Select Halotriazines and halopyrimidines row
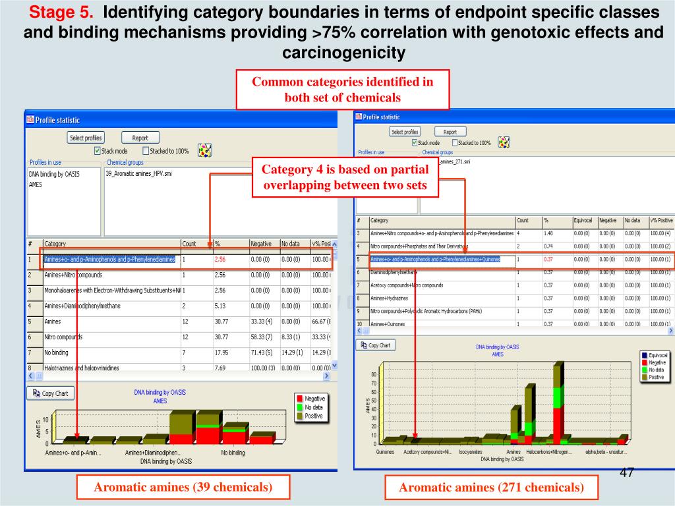This screenshot has height=506, width=675. [x=179, y=368]
